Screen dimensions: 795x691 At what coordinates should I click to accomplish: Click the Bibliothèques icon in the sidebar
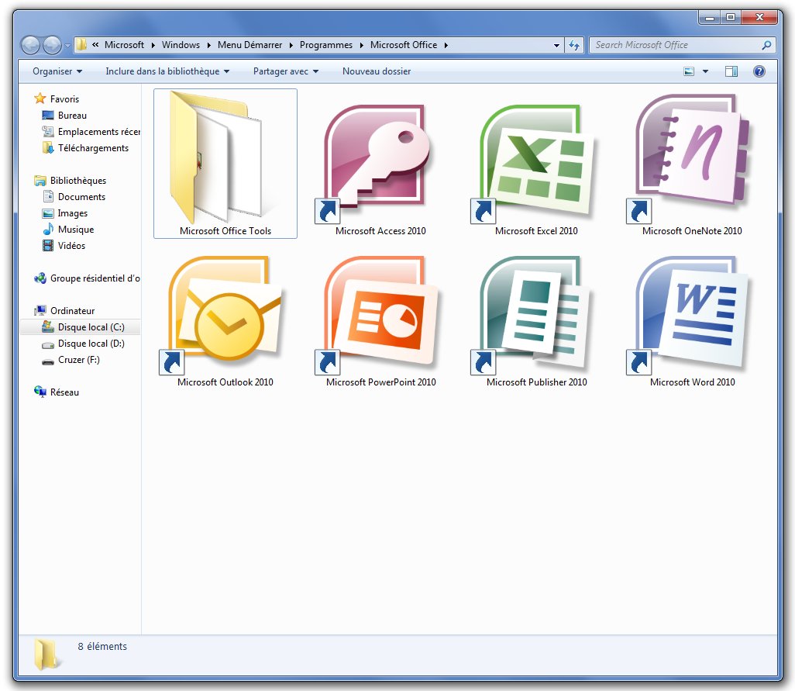click(x=40, y=181)
